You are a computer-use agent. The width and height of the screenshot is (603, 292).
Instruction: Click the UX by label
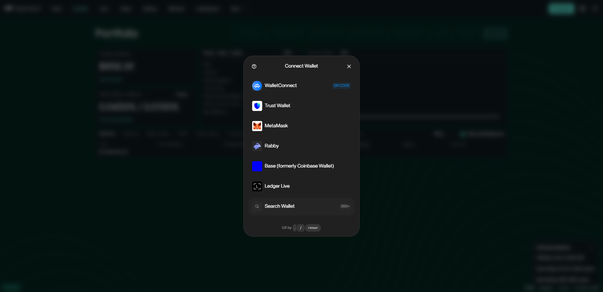[287, 228]
